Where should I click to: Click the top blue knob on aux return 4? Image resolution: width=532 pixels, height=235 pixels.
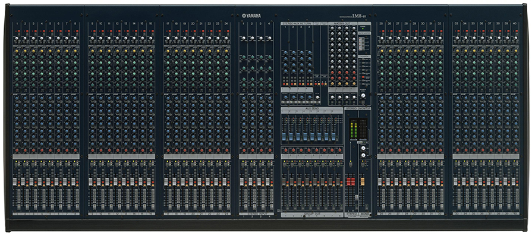tap(310, 53)
